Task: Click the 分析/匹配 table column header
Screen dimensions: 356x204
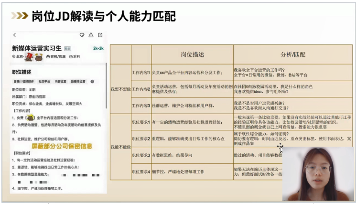Action: (292, 54)
